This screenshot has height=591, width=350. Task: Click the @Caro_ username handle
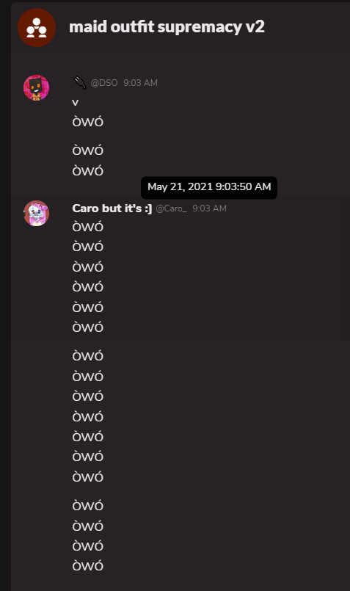(x=171, y=209)
